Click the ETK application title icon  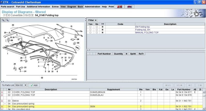tap(2, 2)
